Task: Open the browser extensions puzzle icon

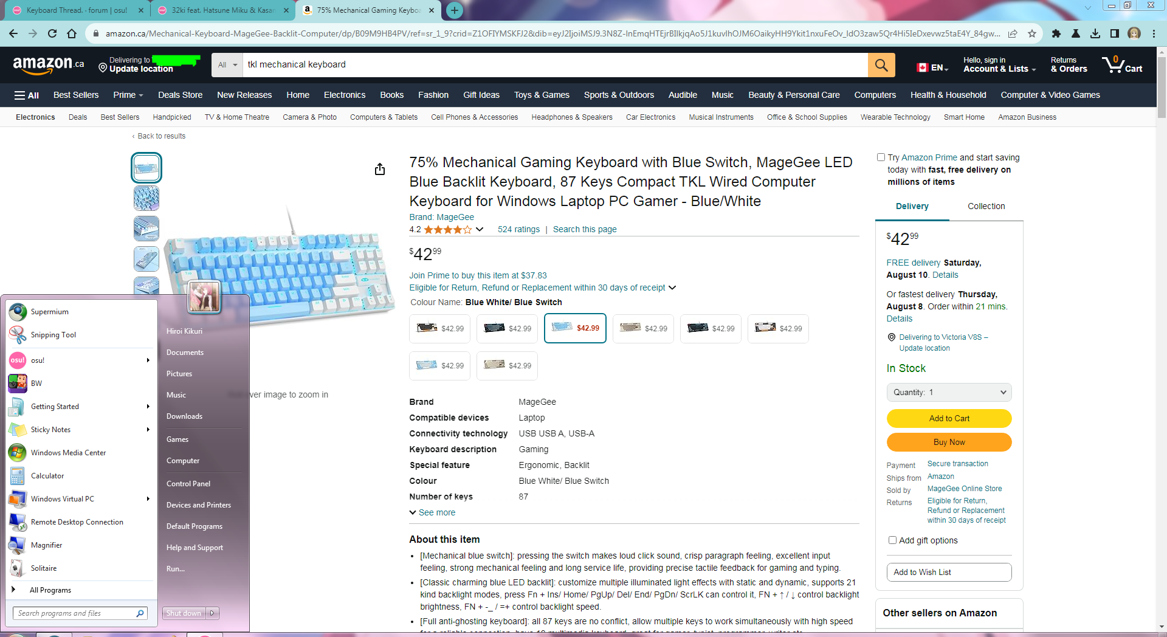Action: (x=1056, y=34)
